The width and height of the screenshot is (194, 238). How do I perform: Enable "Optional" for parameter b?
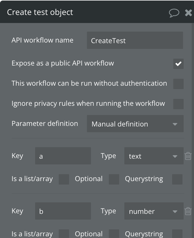(x=114, y=234)
